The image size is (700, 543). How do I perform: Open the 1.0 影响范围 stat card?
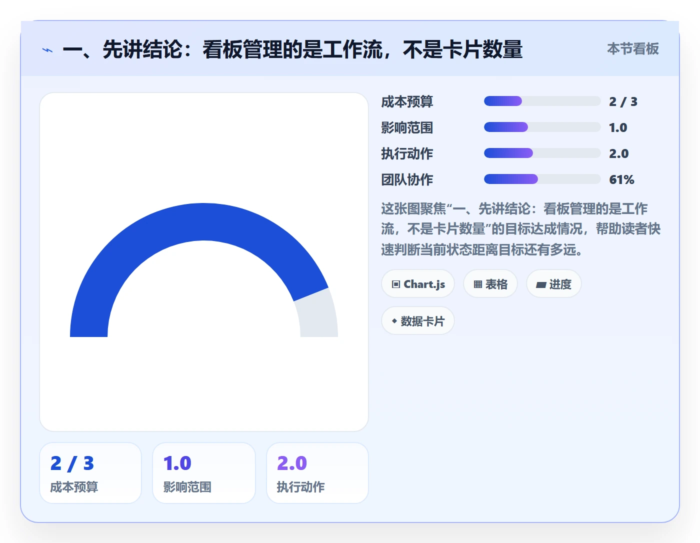pyautogui.click(x=204, y=473)
